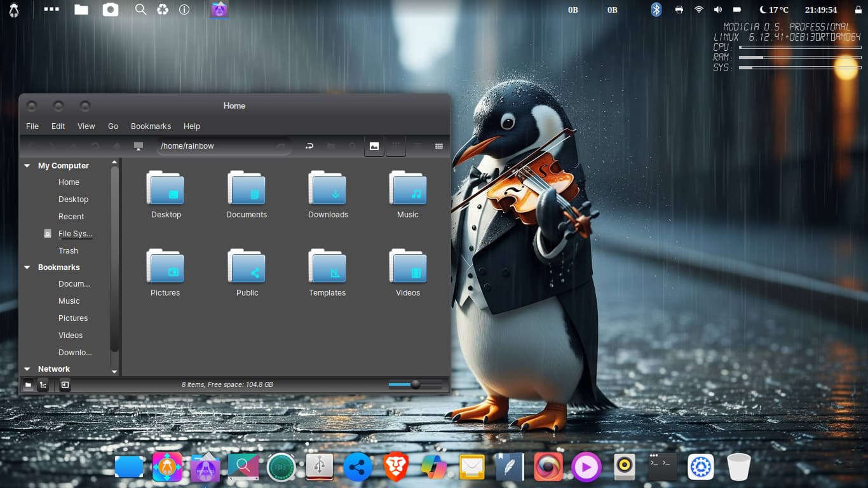868x488 pixels.
Task: Open the Downloads folder icon
Action: (x=328, y=189)
